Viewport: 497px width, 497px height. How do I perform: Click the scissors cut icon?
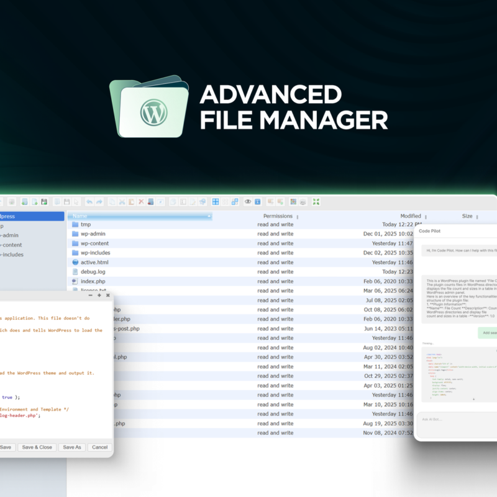(122, 202)
